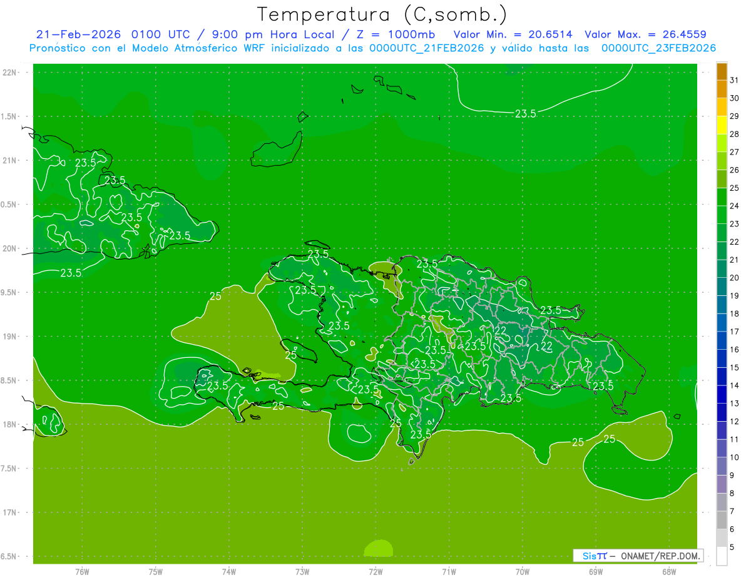Click legend value '17' on the color scale
The height and width of the screenshot is (580, 751).
coord(735,332)
